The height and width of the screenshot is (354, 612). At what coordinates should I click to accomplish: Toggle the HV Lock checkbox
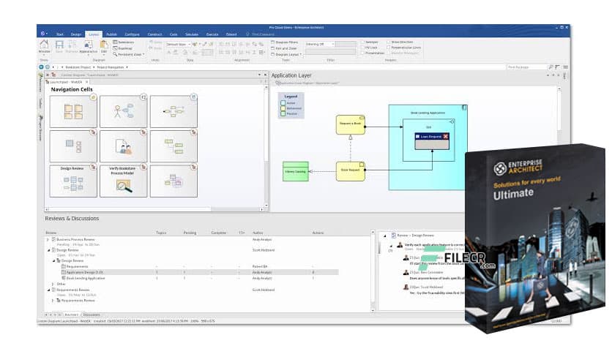point(362,48)
